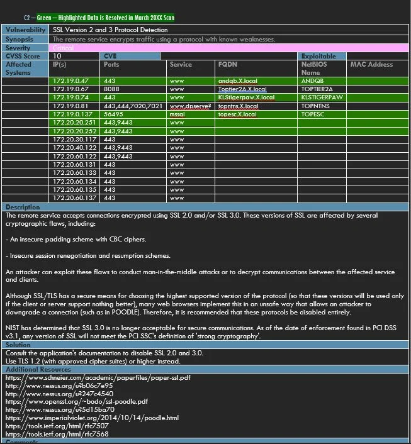This screenshot has width=411, height=444.
Task: Click the Vulnerability row header
Action: 25,30
